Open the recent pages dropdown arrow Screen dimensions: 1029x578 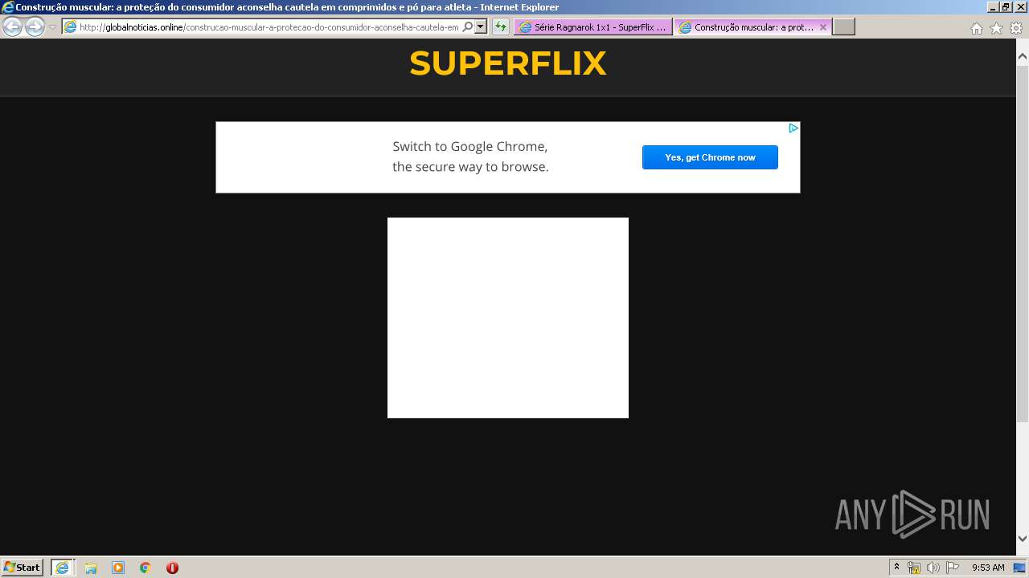click(x=53, y=27)
